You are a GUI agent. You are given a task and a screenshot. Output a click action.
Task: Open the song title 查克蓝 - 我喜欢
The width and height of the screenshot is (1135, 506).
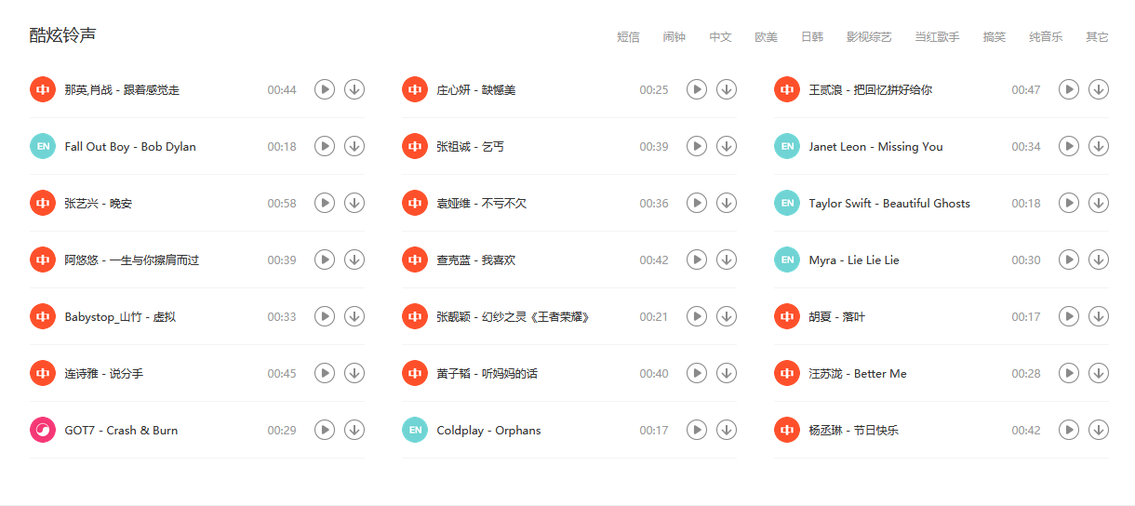[475, 260]
